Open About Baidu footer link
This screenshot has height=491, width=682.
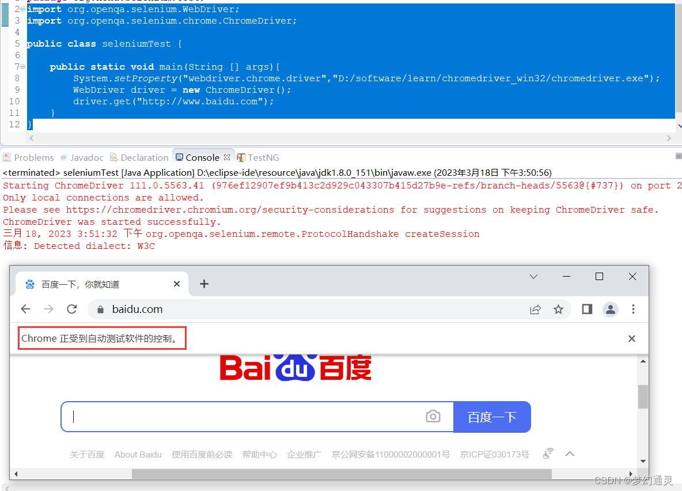(138, 455)
